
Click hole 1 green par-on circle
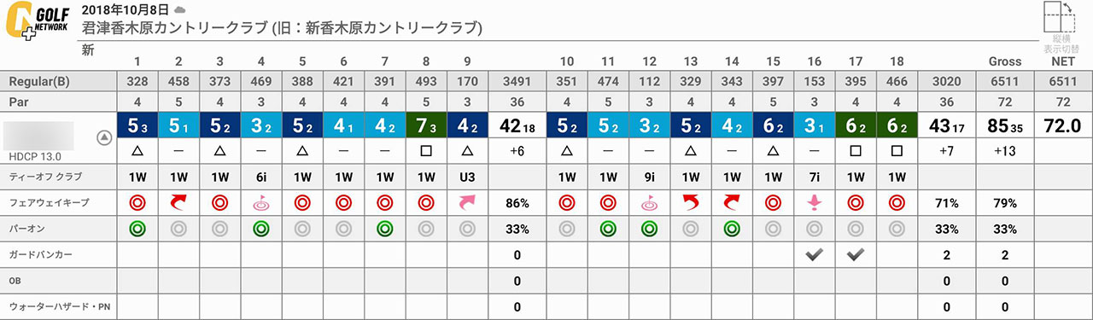point(136,229)
